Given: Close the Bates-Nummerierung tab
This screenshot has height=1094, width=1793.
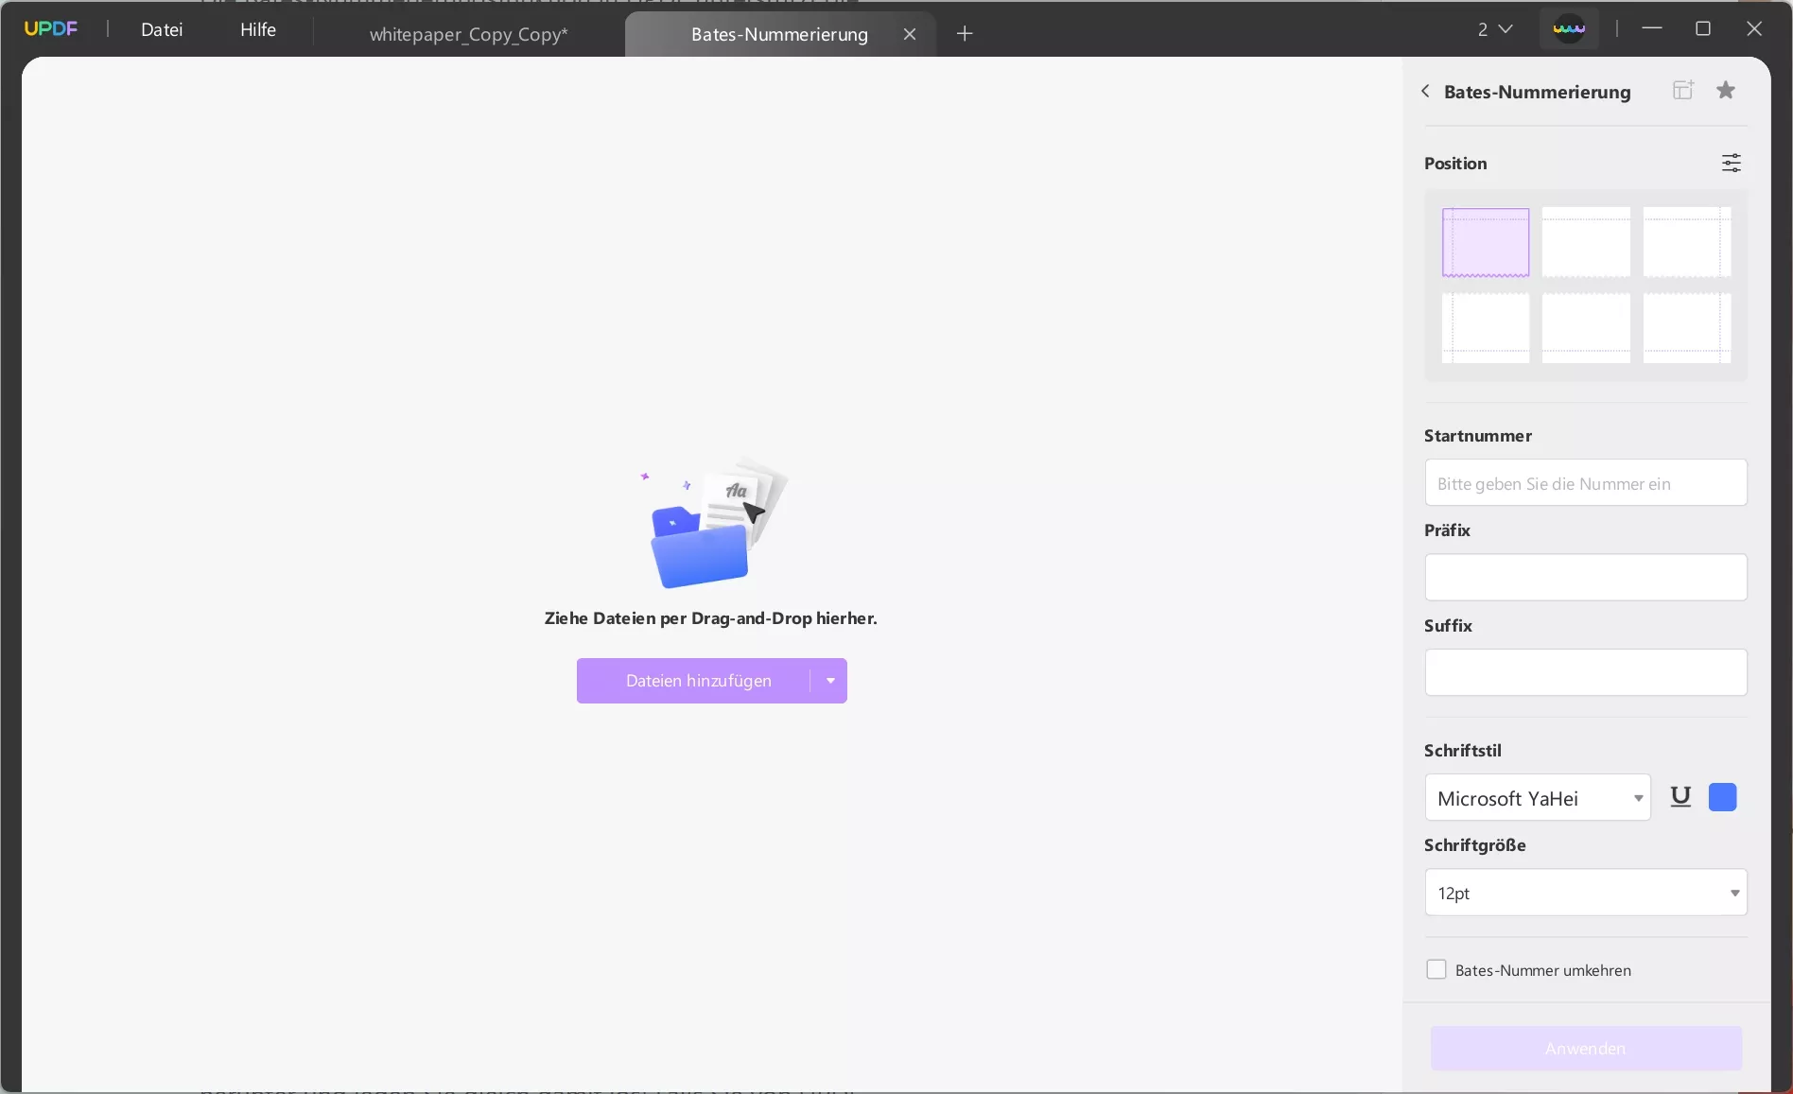Looking at the screenshot, I should 910,34.
